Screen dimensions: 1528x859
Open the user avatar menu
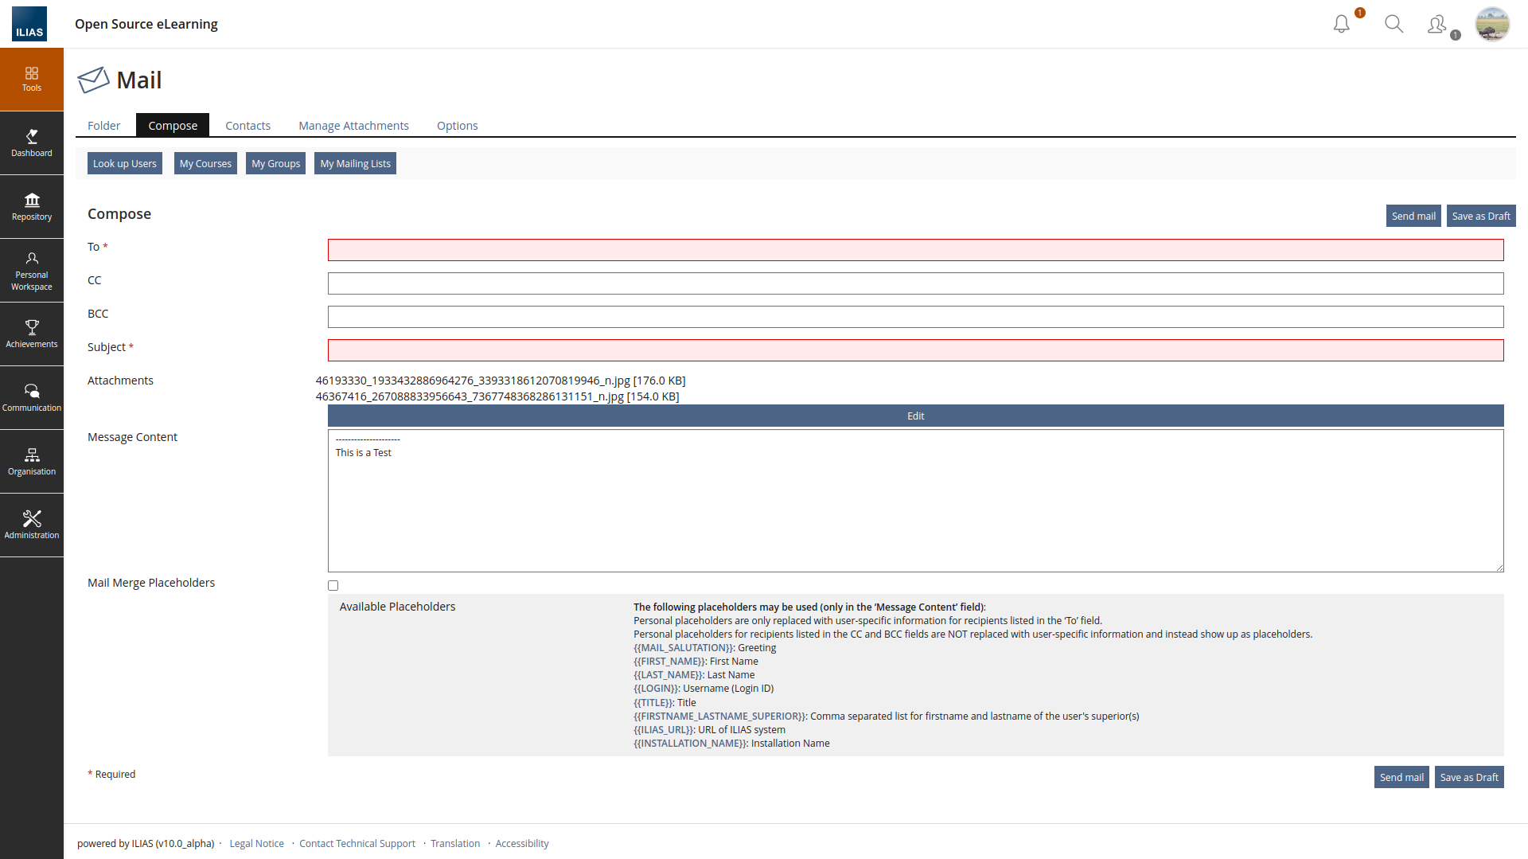pyautogui.click(x=1491, y=24)
